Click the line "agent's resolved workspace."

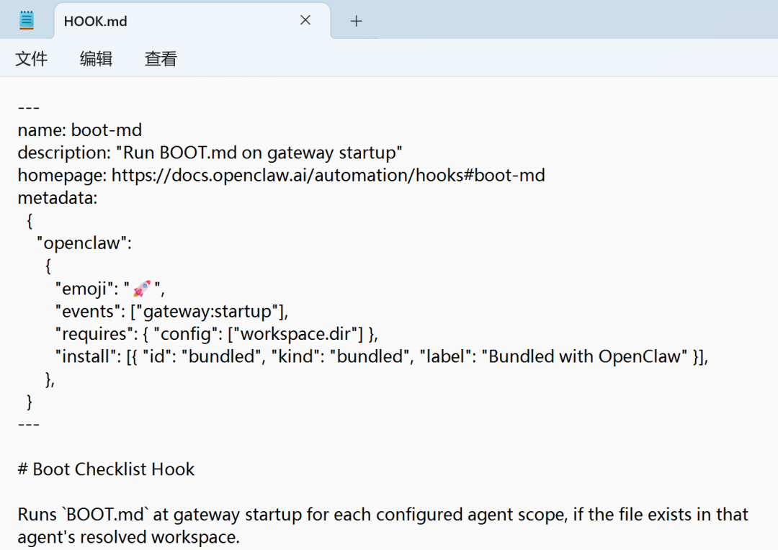click(x=129, y=537)
